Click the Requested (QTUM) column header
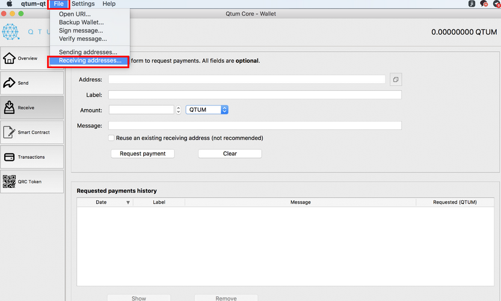Image resolution: width=501 pixels, height=301 pixels. point(455,202)
